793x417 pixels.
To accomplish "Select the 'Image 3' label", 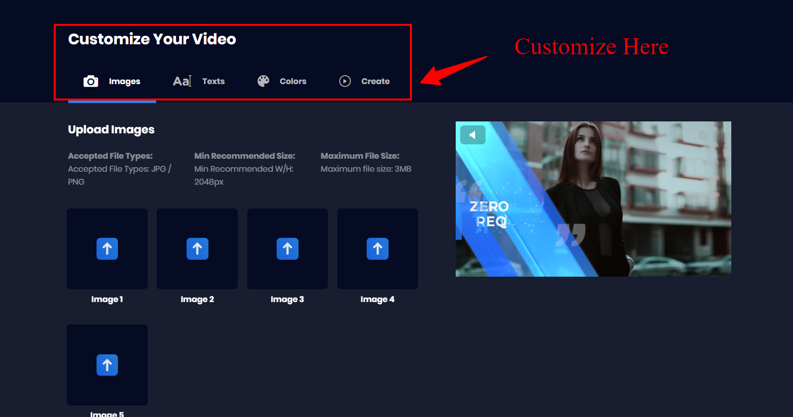I will pyautogui.click(x=288, y=299).
